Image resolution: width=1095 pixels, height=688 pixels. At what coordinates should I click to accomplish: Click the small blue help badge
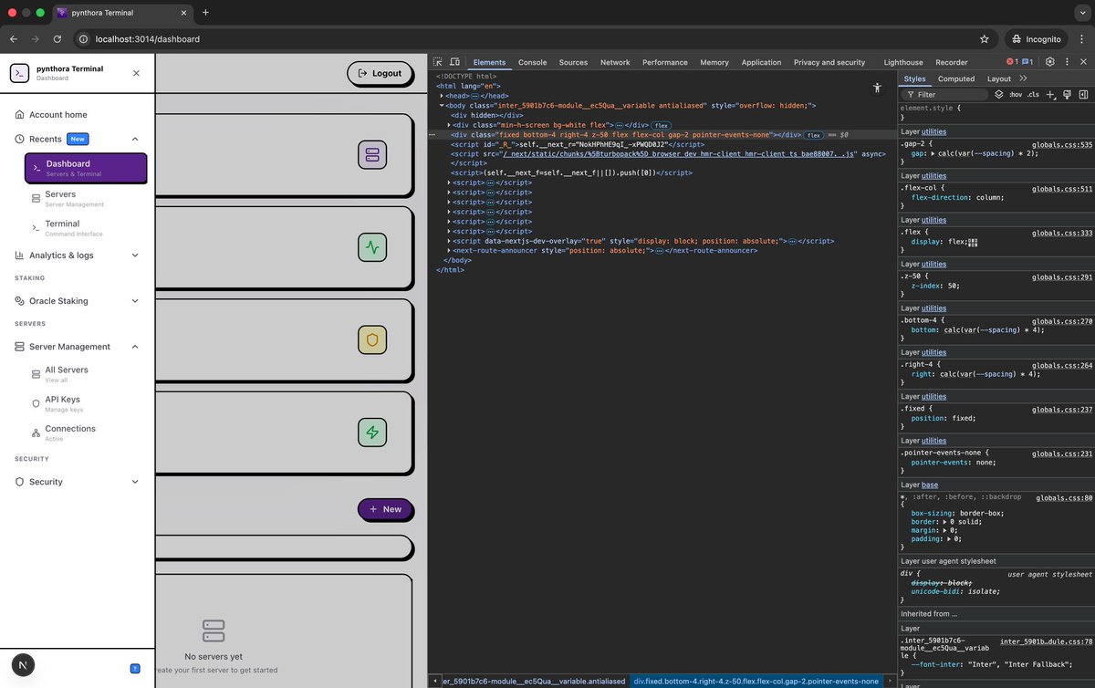135,668
